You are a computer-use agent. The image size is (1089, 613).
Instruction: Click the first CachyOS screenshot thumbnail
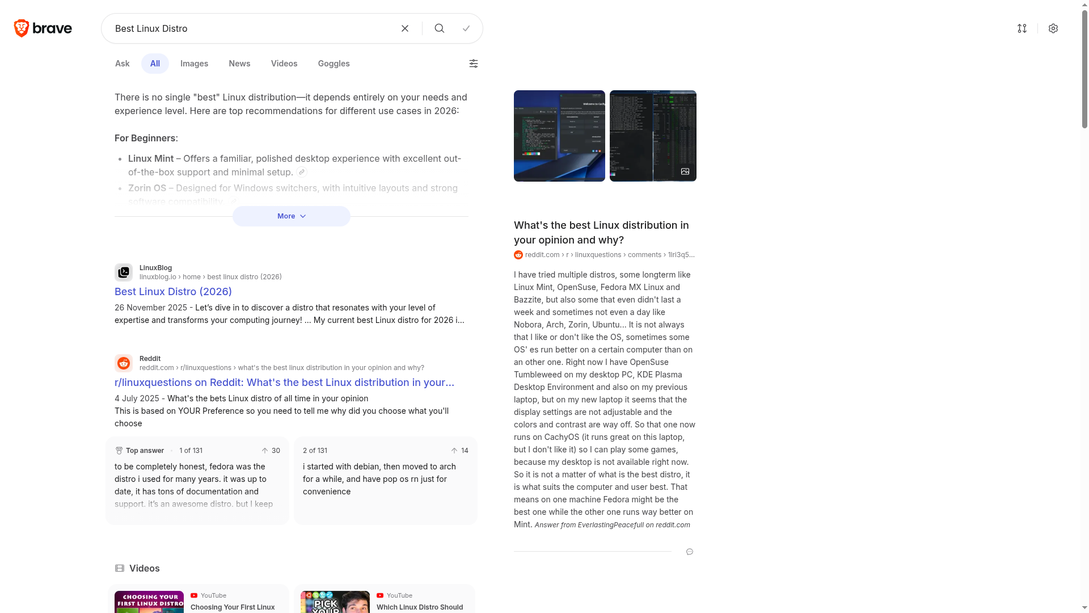[559, 136]
